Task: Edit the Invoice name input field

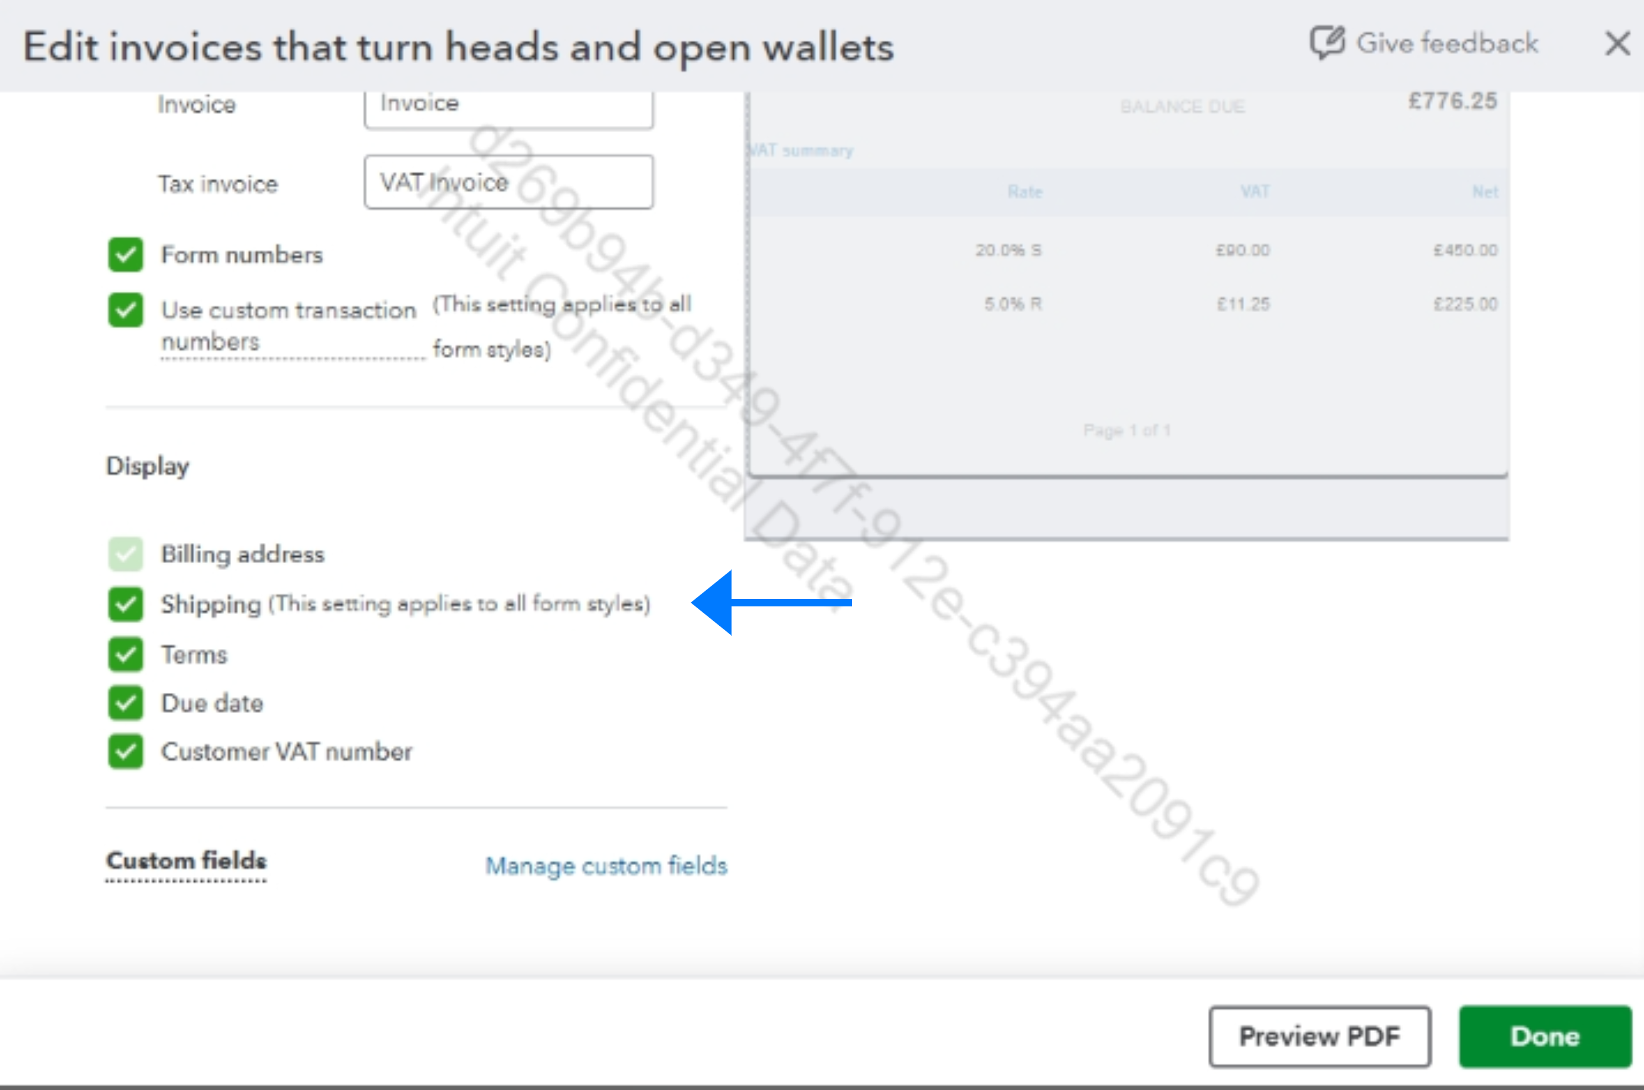Action: point(509,106)
